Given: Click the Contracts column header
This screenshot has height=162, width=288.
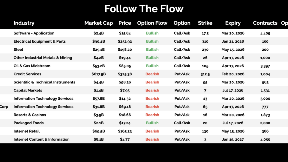Looking at the screenshot, I should pyautogui.click(x=265, y=23).
